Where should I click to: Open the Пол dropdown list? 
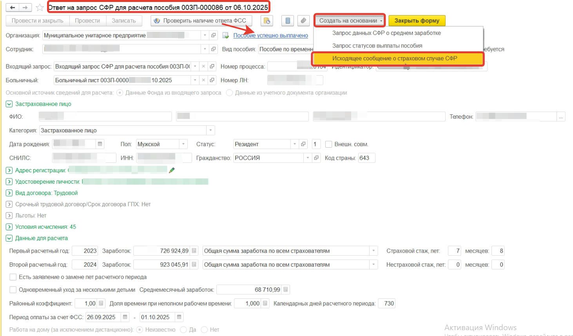[x=183, y=144]
